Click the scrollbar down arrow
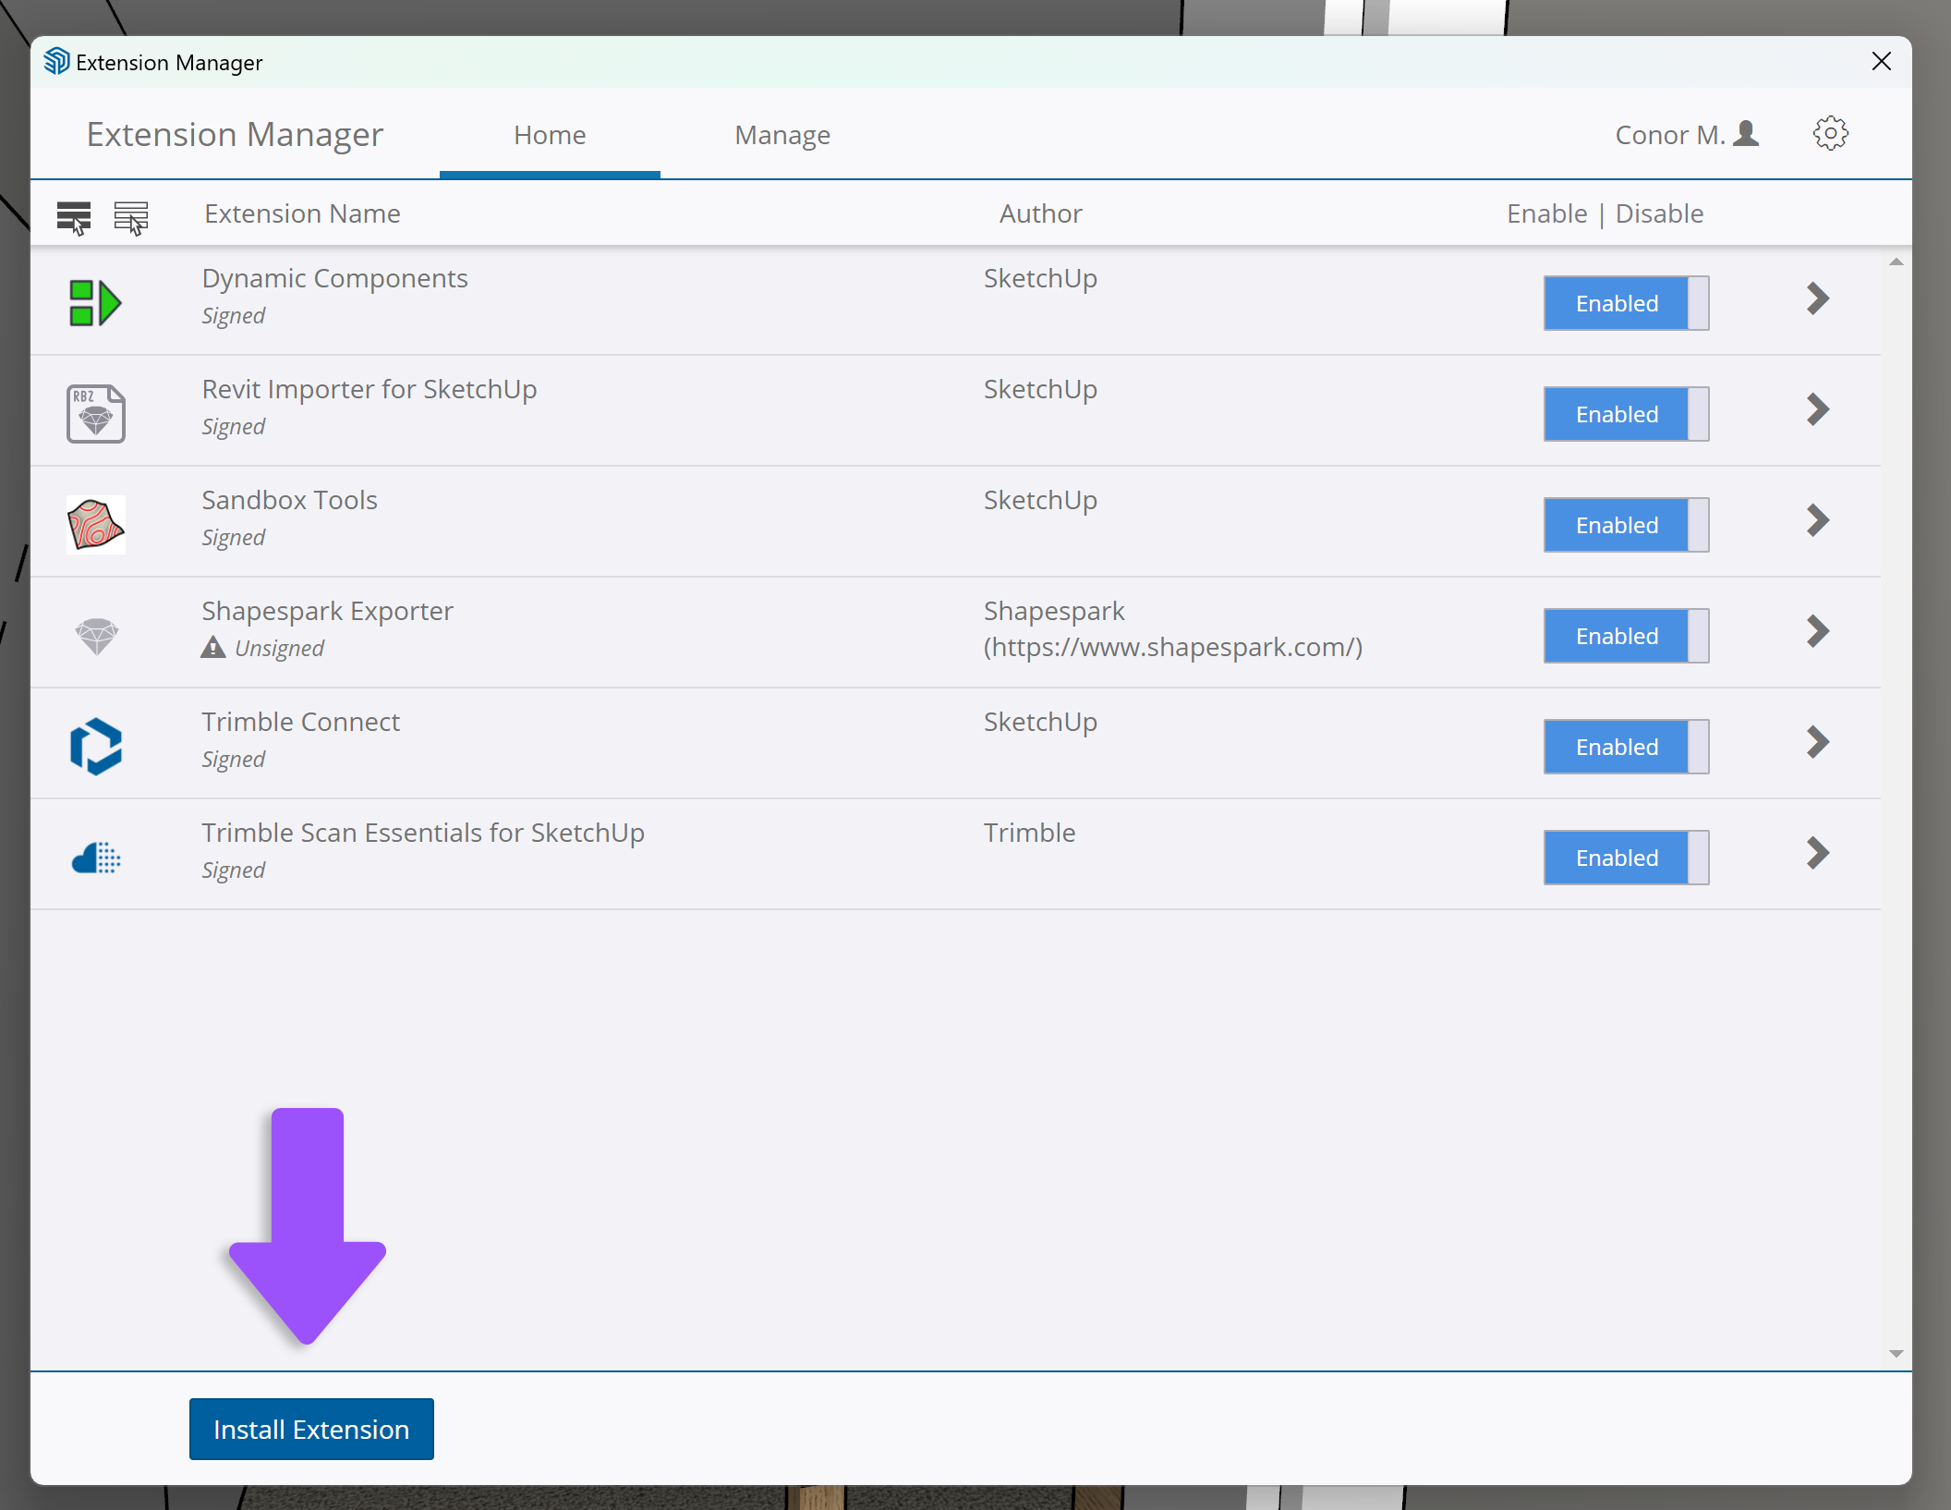1951x1510 pixels. coord(1896,1354)
